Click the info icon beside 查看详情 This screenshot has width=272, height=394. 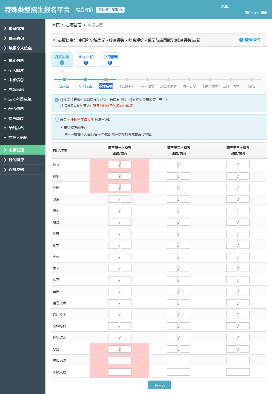tap(241, 40)
